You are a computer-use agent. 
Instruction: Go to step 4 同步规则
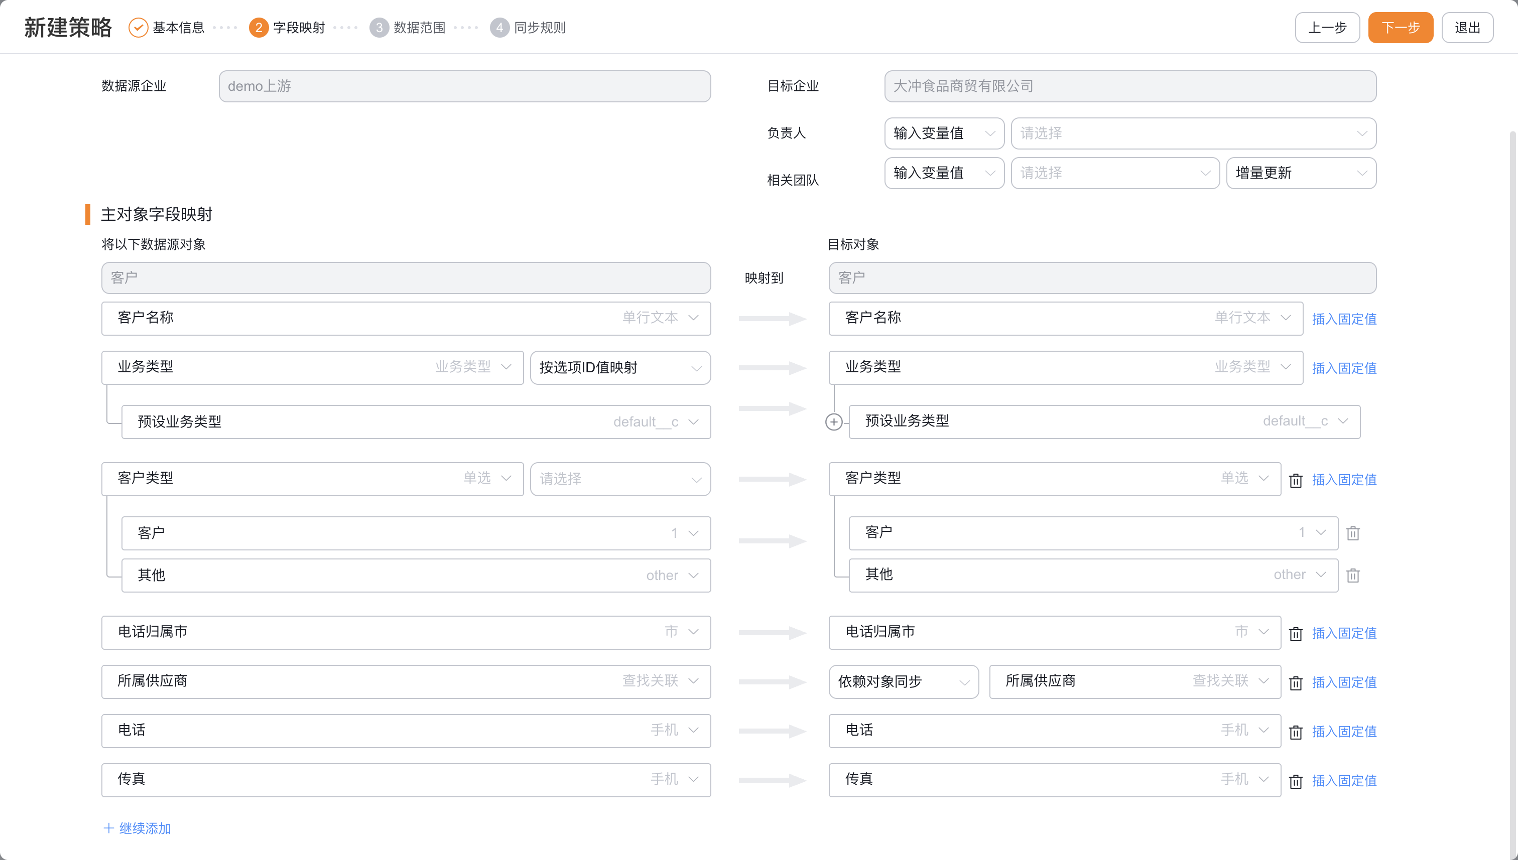coord(528,28)
